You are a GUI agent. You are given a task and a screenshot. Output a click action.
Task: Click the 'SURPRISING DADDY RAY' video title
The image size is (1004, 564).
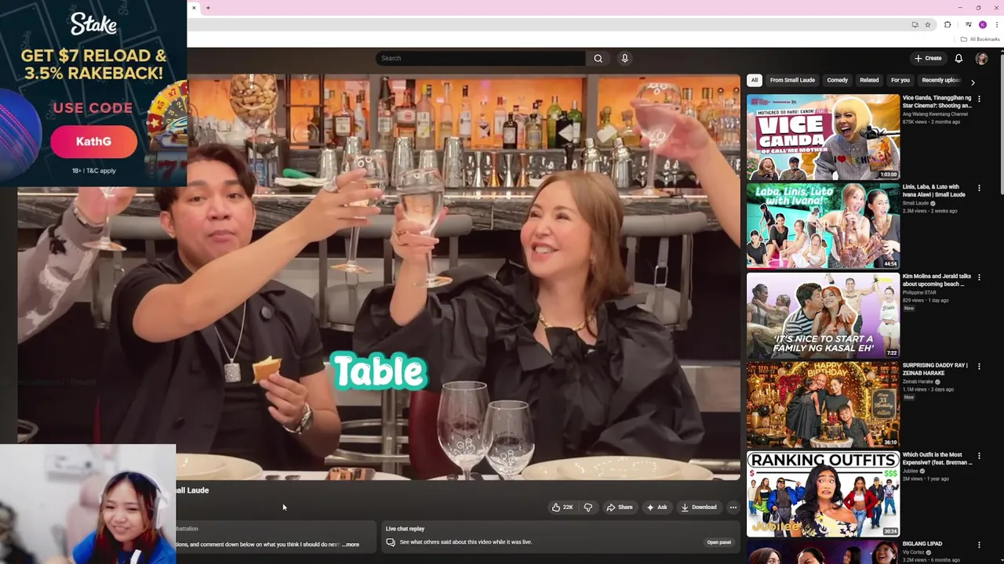point(935,369)
